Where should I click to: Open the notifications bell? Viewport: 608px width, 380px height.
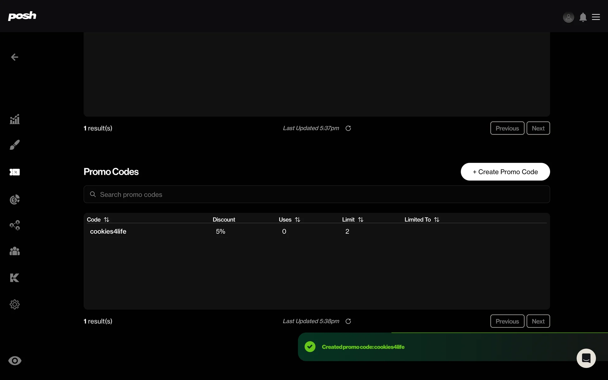[583, 17]
